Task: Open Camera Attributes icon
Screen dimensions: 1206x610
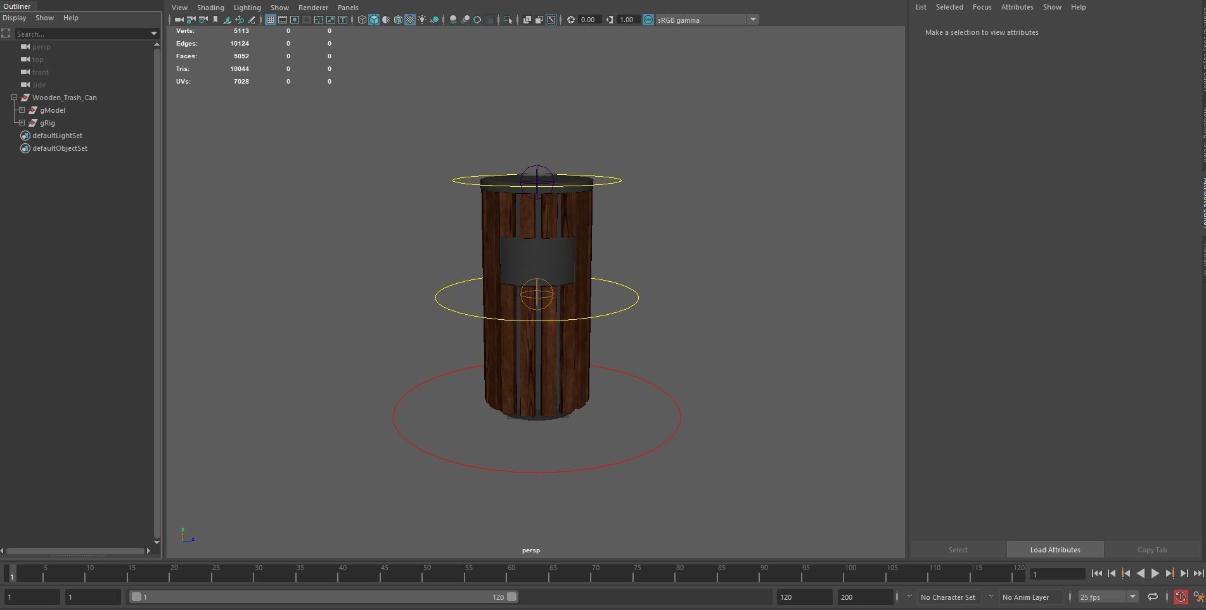Action: click(x=203, y=20)
